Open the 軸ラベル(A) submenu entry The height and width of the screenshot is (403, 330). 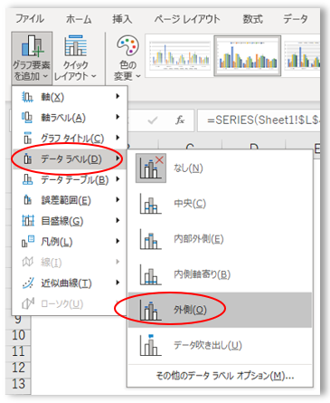70,118
